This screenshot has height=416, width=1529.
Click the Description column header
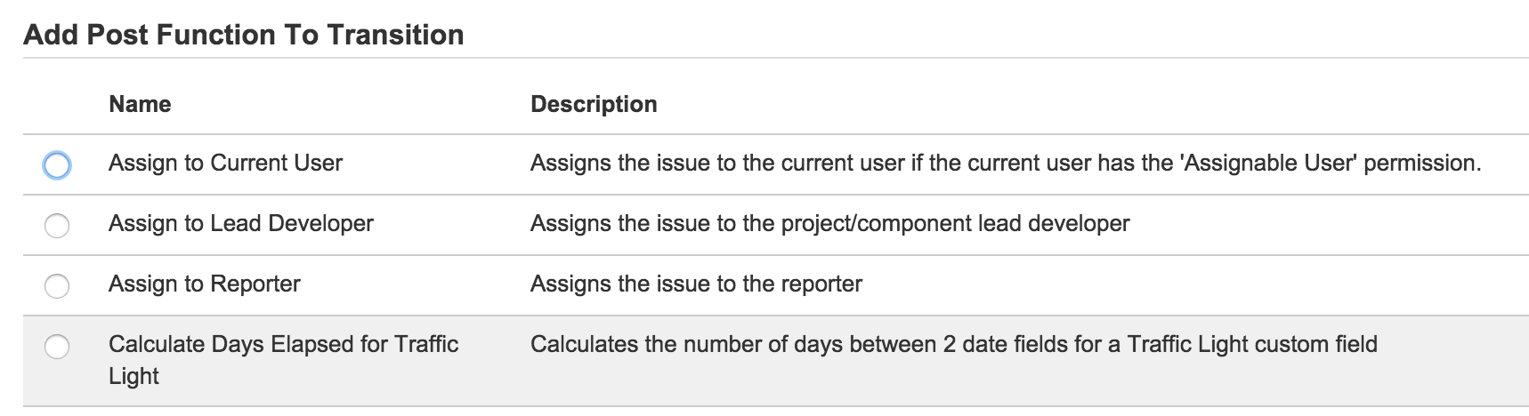594,105
